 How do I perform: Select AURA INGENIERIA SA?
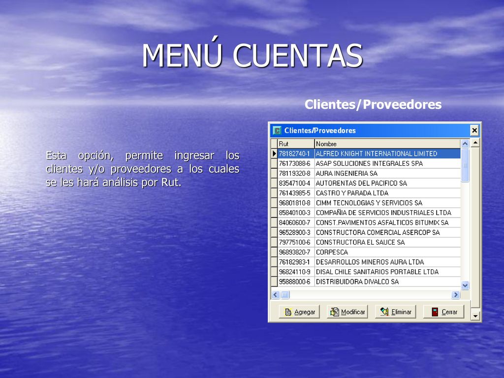pyautogui.click(x=387, y=173)
